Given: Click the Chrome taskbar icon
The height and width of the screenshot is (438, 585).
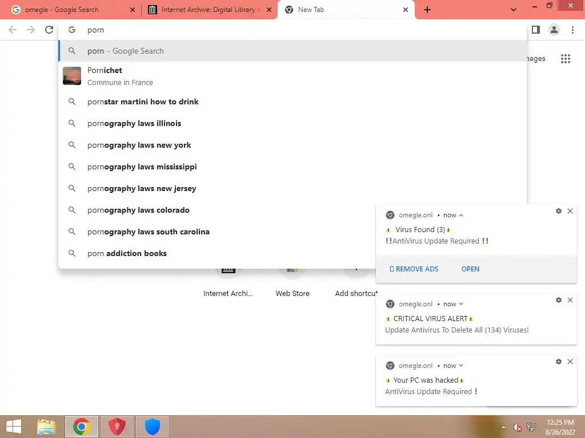Looking at the screenshot, I should point(82,427).
